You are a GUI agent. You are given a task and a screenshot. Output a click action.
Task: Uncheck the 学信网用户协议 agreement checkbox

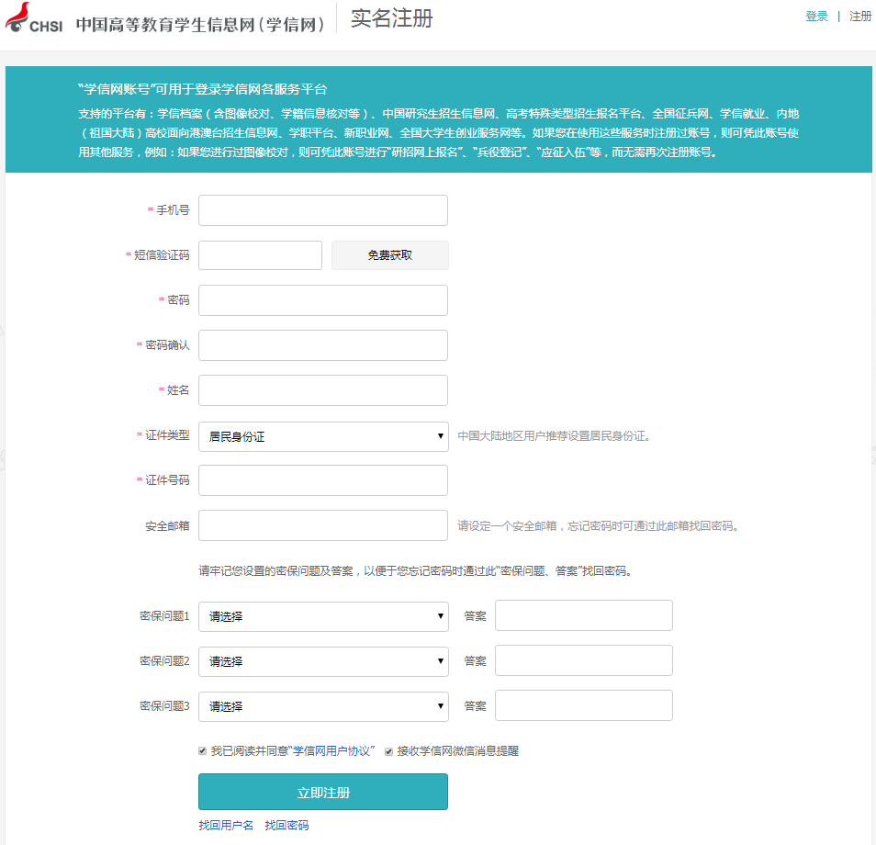pos(202,749)
